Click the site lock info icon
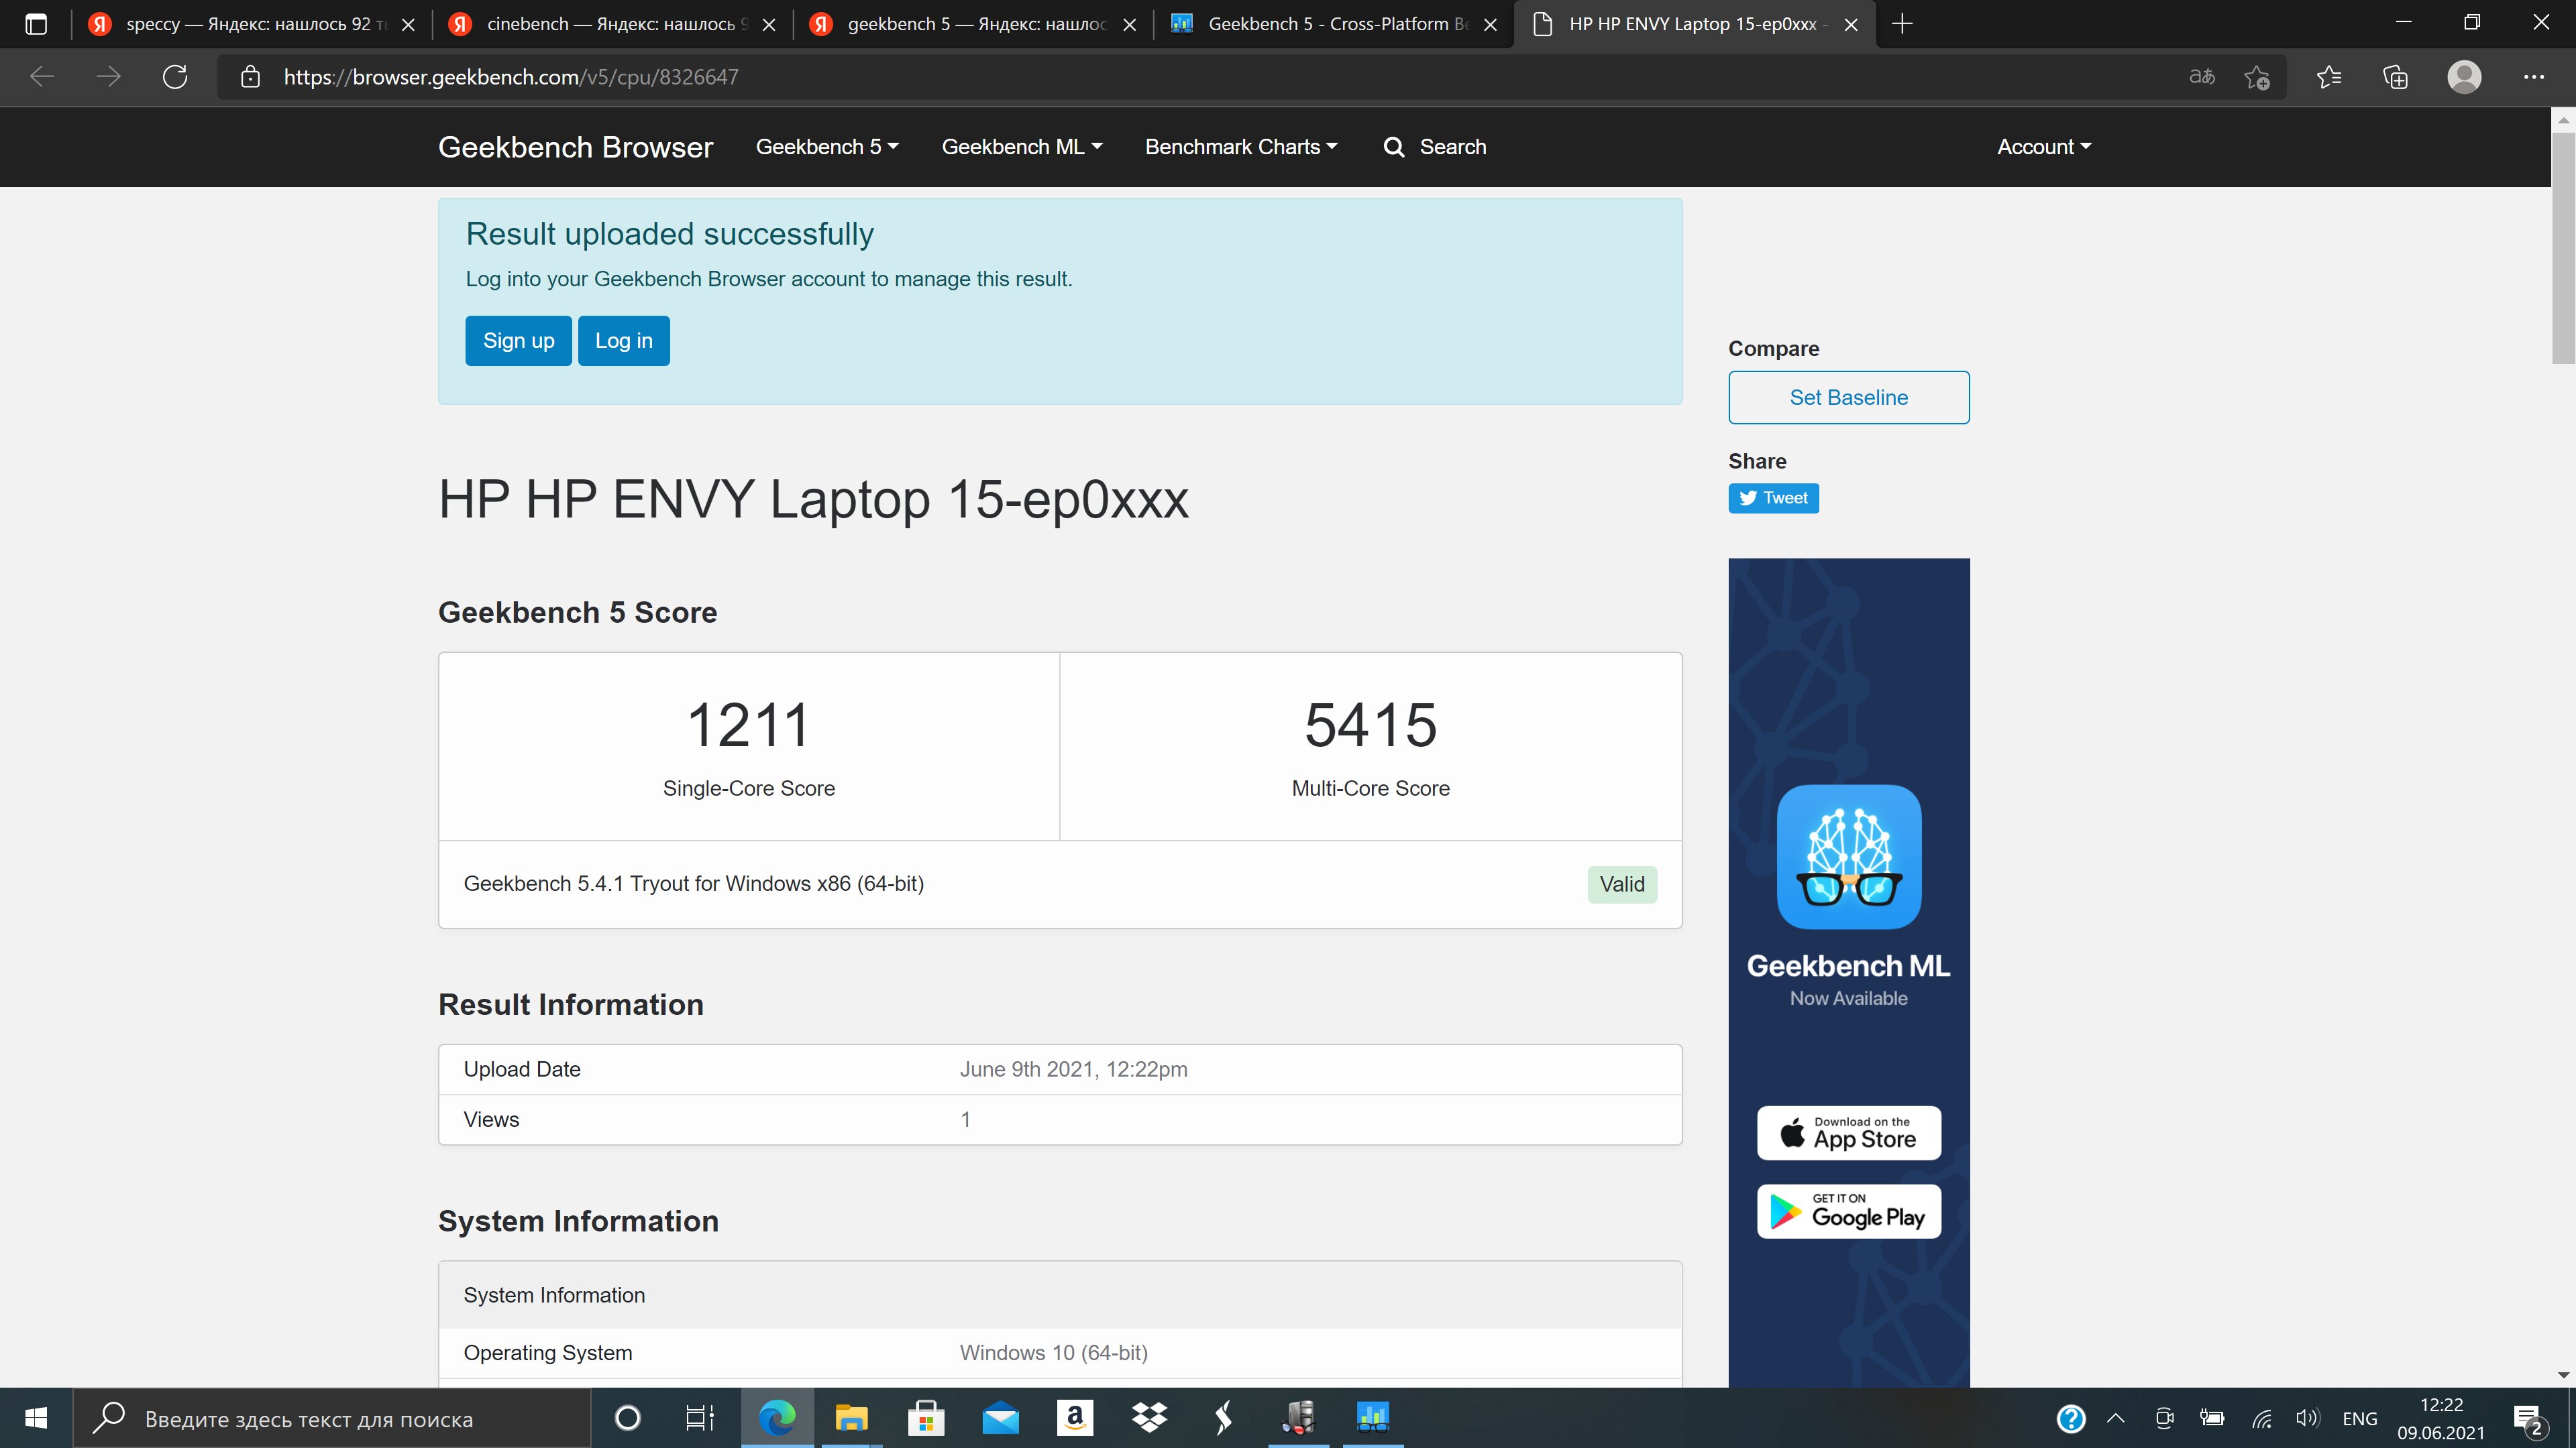This screenshot has height=1448, width=2576. click(x=250, y=77)
